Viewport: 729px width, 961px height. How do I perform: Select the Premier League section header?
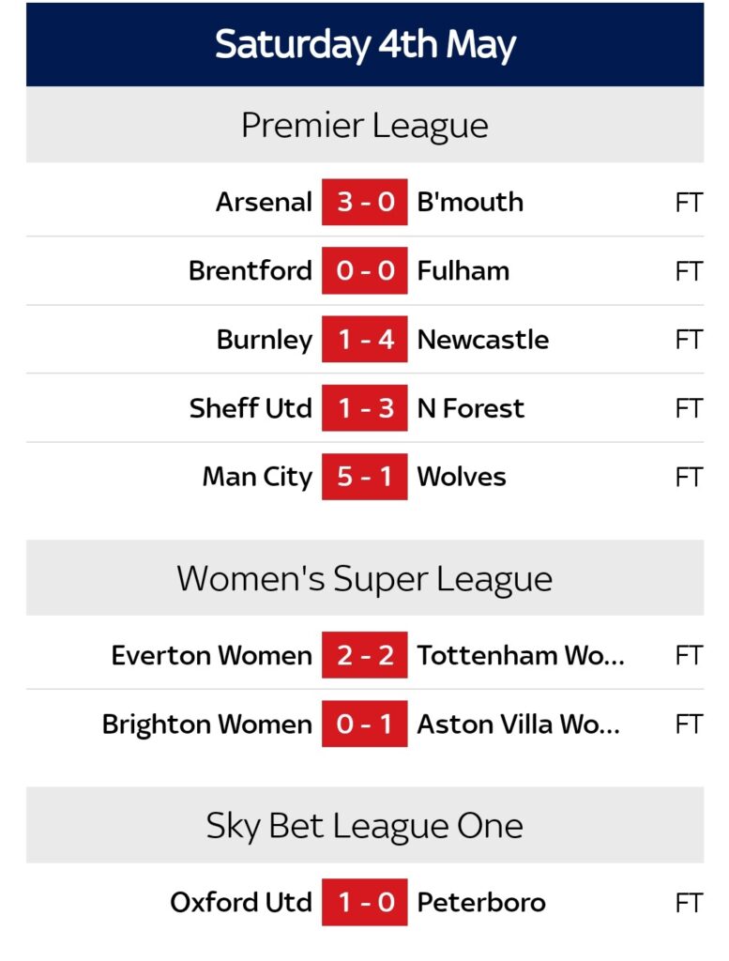tap(364, 126)
